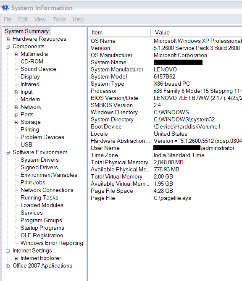The height and width of the screenshot is (281, 242).
Task: Expand the Internet Explorer node
Action: (x=16, y=258)
